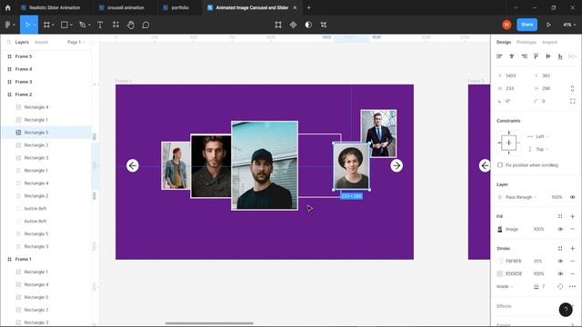Screen dimensions: 582x327
Task: Hide the Image fill
Action: pyautogui.click(x=560, y=229)
